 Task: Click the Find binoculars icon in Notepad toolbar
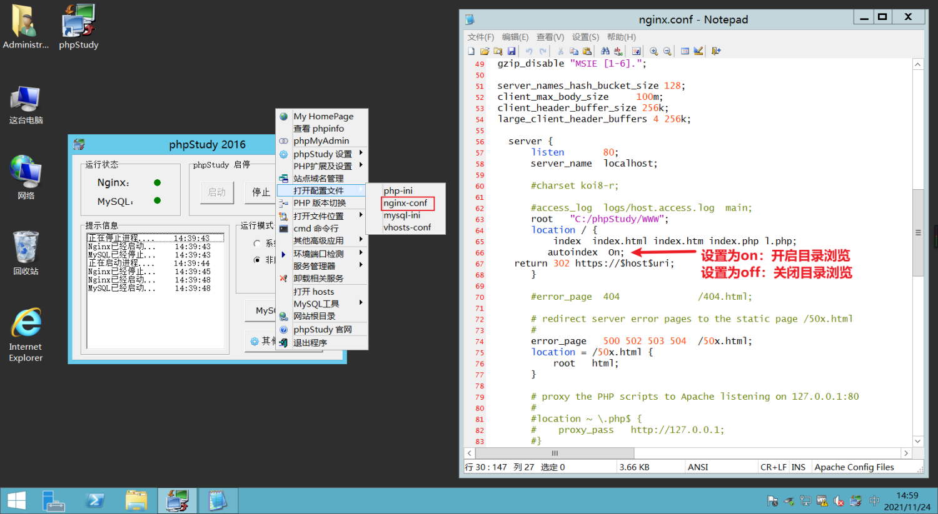coord(605,51)
